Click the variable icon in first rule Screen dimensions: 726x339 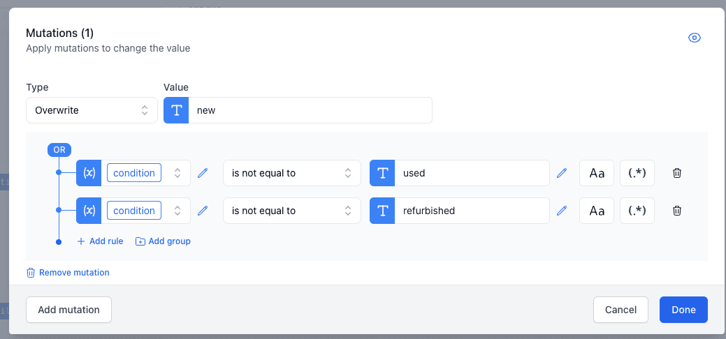click(x=89, y=173)
